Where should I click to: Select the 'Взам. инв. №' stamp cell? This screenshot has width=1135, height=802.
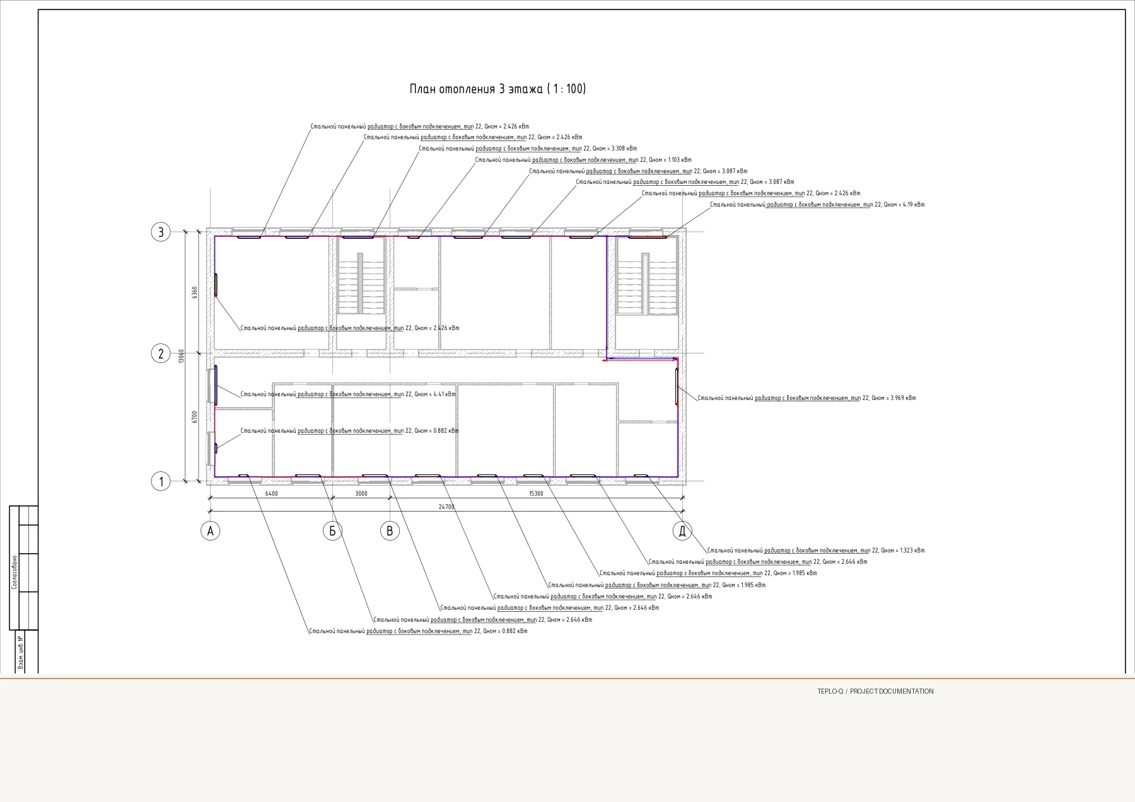tap(21, 653)
